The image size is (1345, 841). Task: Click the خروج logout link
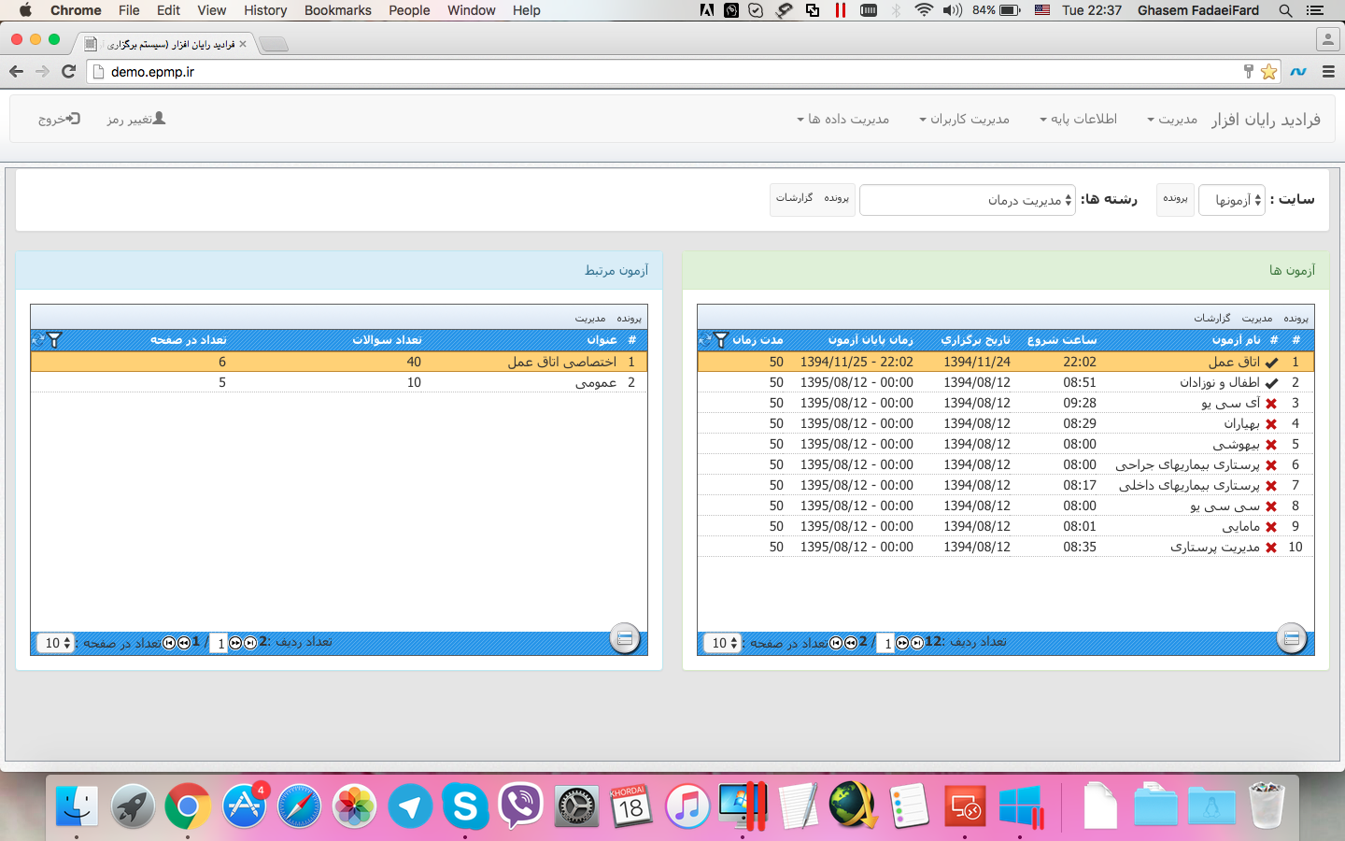coord(59,119)
